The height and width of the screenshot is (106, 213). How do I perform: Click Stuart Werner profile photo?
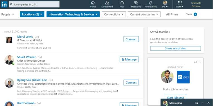[x=9, y=60]
